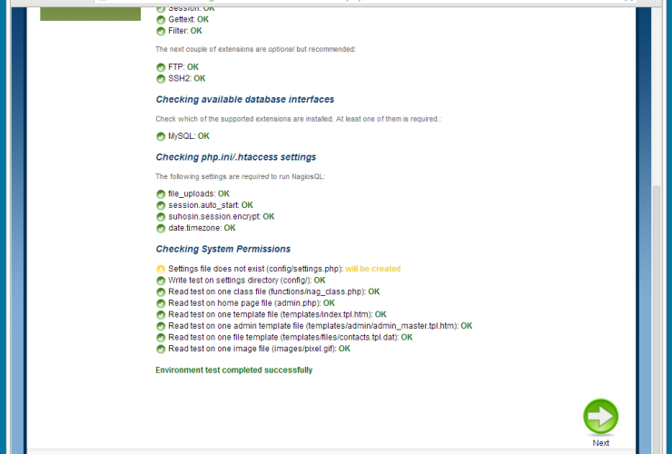Click the session.auto_start status icon

pyautogui.click(x=161, y=205)
